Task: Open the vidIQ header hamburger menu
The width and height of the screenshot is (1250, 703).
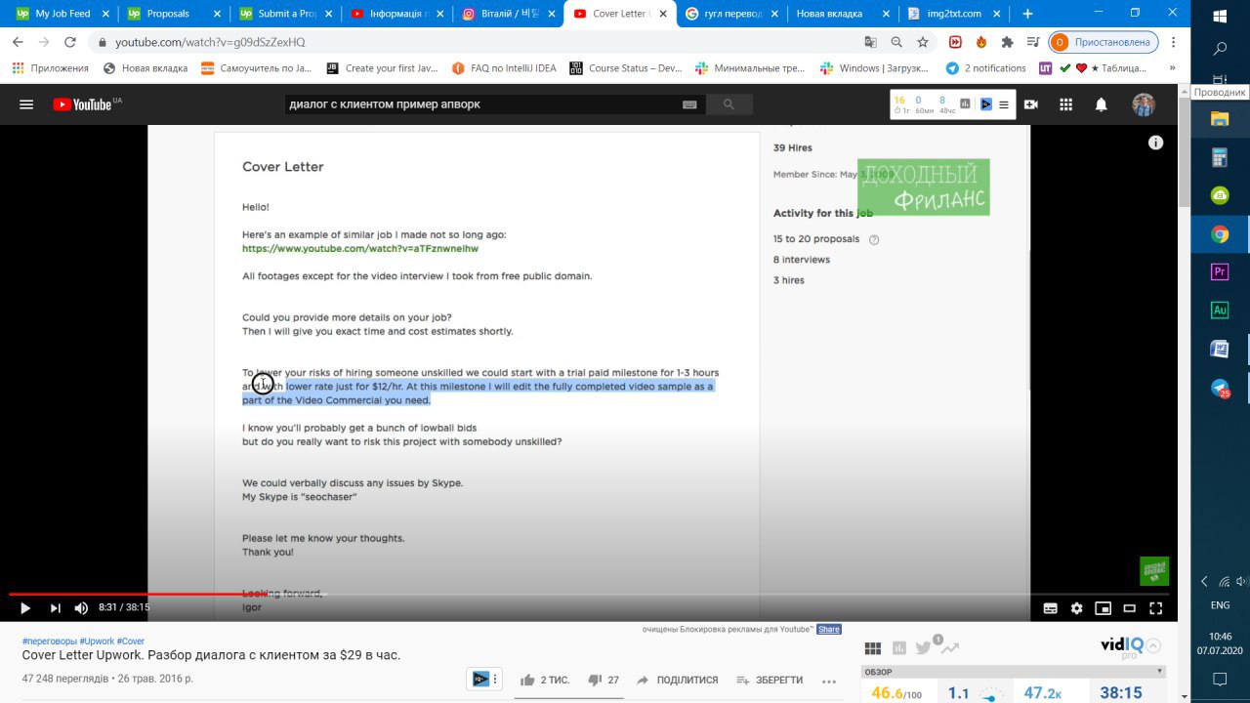Action: [x=1004, y=104]
